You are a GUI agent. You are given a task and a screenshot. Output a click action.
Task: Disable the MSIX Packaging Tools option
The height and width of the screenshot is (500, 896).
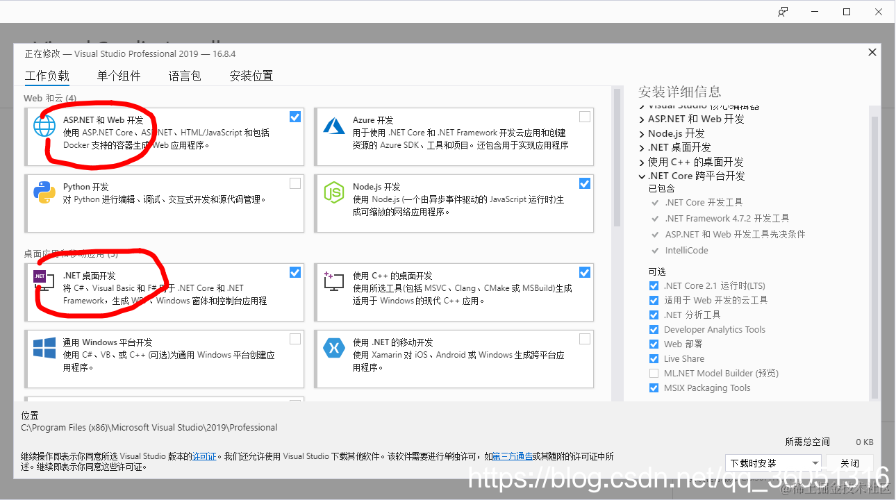coord(654,388)
